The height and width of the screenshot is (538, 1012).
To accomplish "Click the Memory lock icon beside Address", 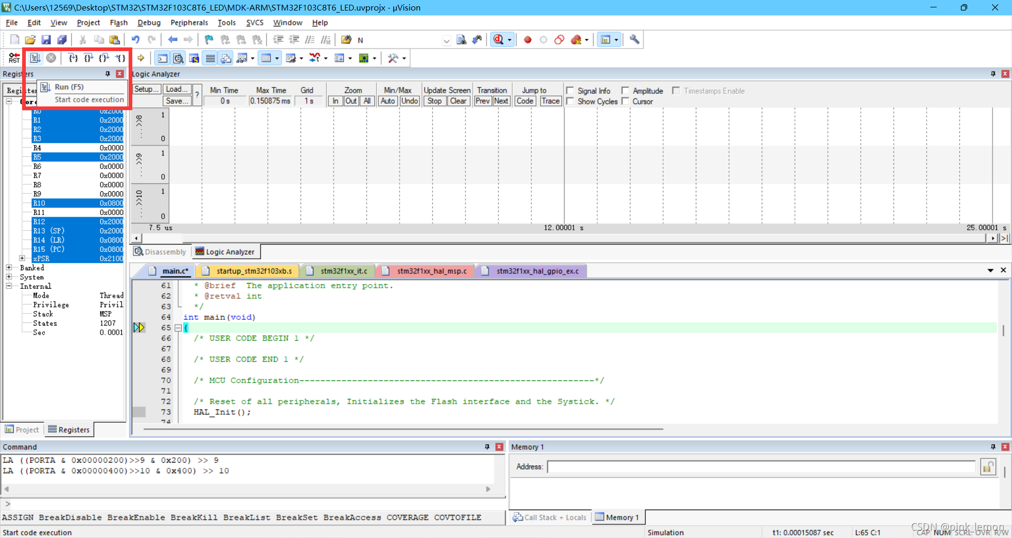I will click(x=988, y=467).
